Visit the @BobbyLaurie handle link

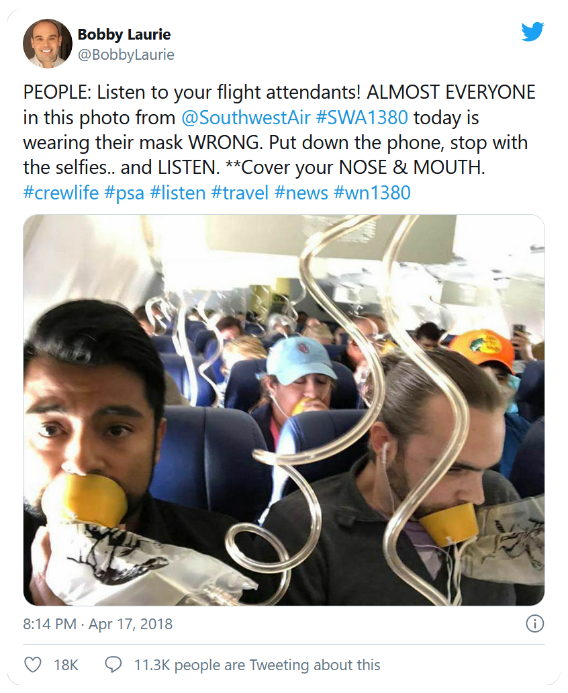126,55
